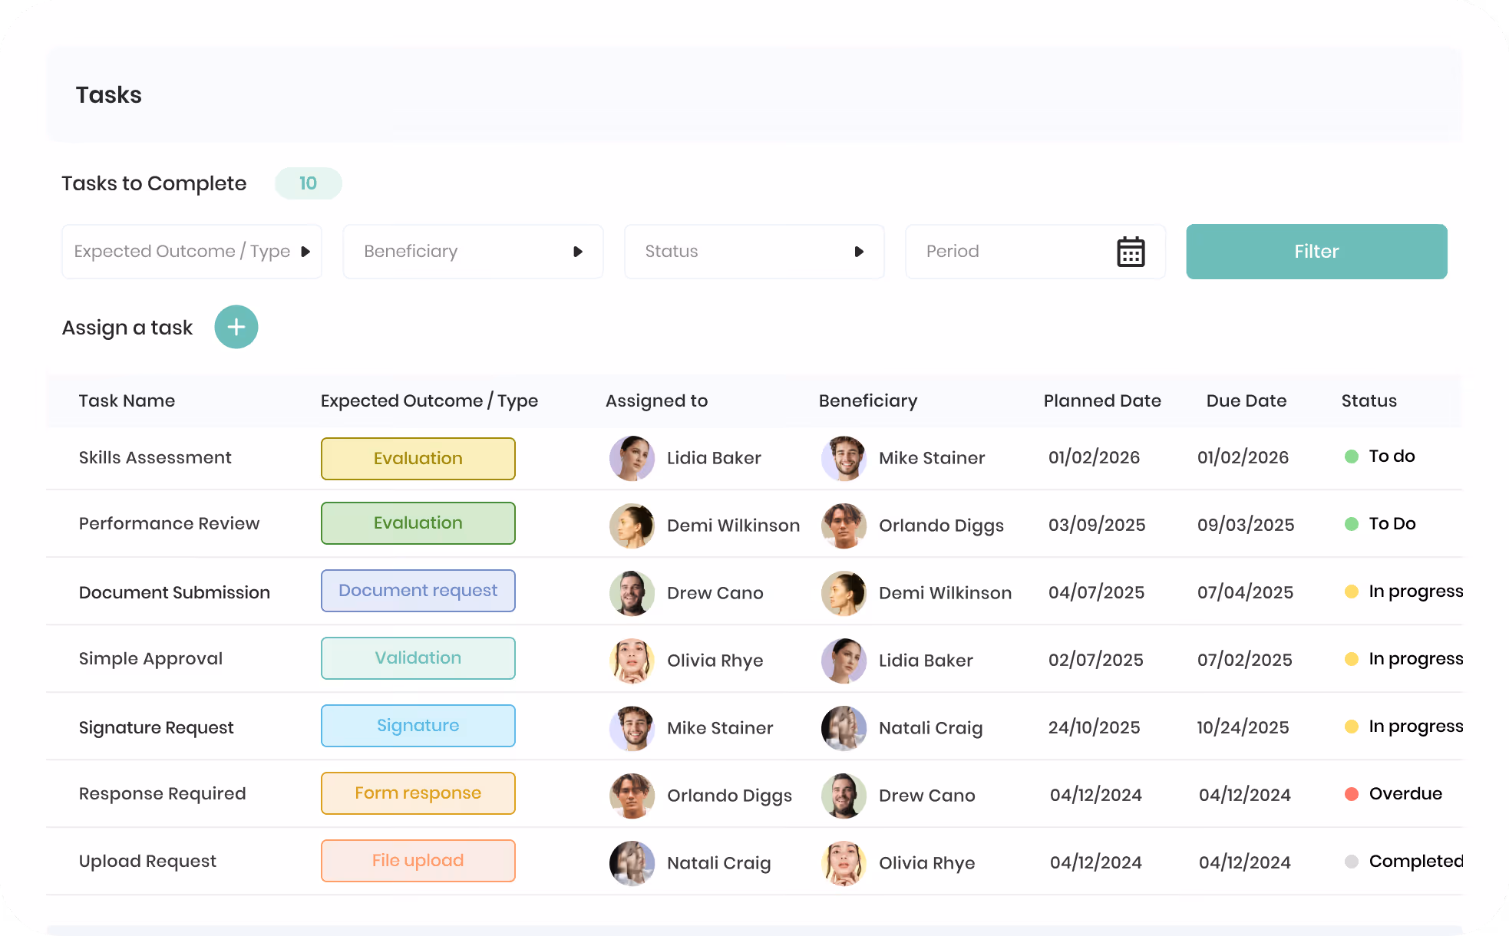This screenshot has width=1509, height=936.
Task: Click Lidia Baker's avatar in Simple Approval row
Action: (x=844, y=661)
